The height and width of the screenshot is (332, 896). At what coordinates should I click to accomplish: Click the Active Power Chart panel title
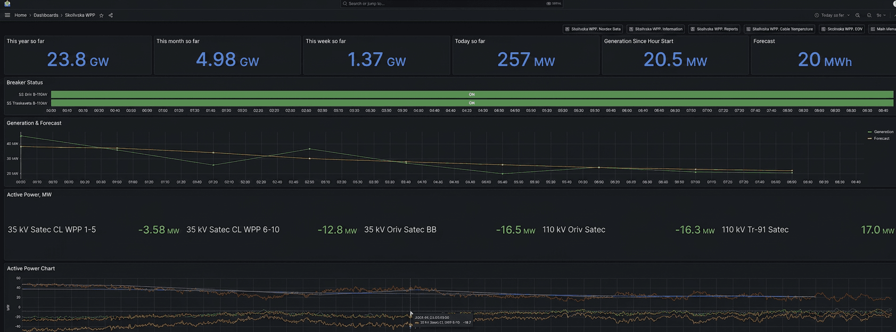(31, 269)
